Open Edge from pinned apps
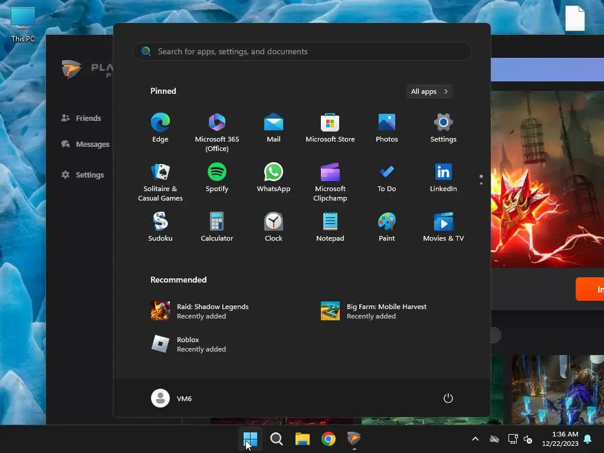The width and height of the screenshot is (604, 453). point(160,128)
